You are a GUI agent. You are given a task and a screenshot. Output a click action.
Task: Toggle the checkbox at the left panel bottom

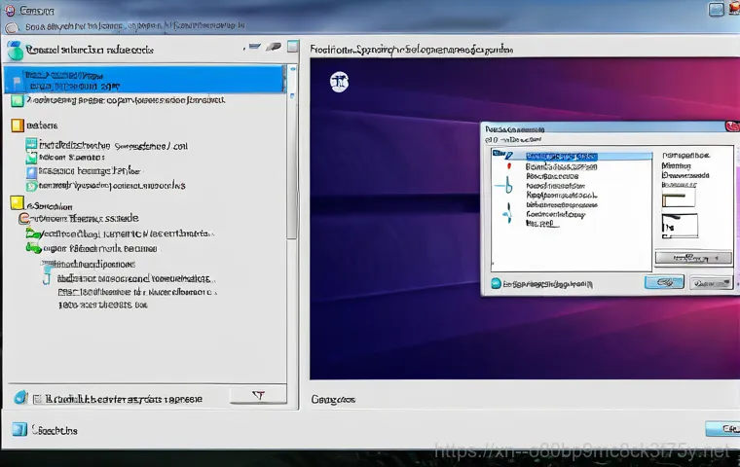(37, 399)
